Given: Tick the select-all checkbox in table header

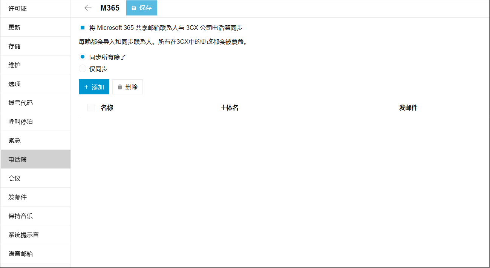Looking at the screenshot, I should pyautogui.click(x=91, y=108).
